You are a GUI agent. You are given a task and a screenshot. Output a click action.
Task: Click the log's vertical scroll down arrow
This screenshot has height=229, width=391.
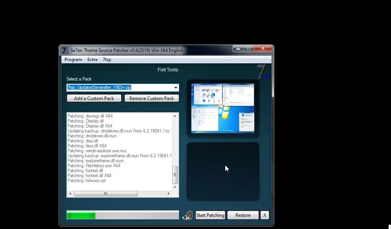pyautogui.click(x=175, y=187)
